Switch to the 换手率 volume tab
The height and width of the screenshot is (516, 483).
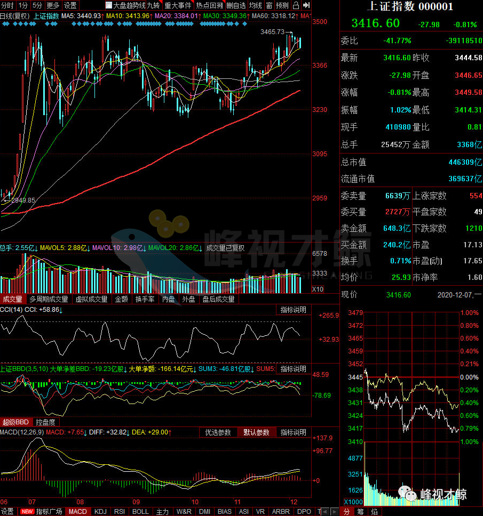[x=145, y=299]
